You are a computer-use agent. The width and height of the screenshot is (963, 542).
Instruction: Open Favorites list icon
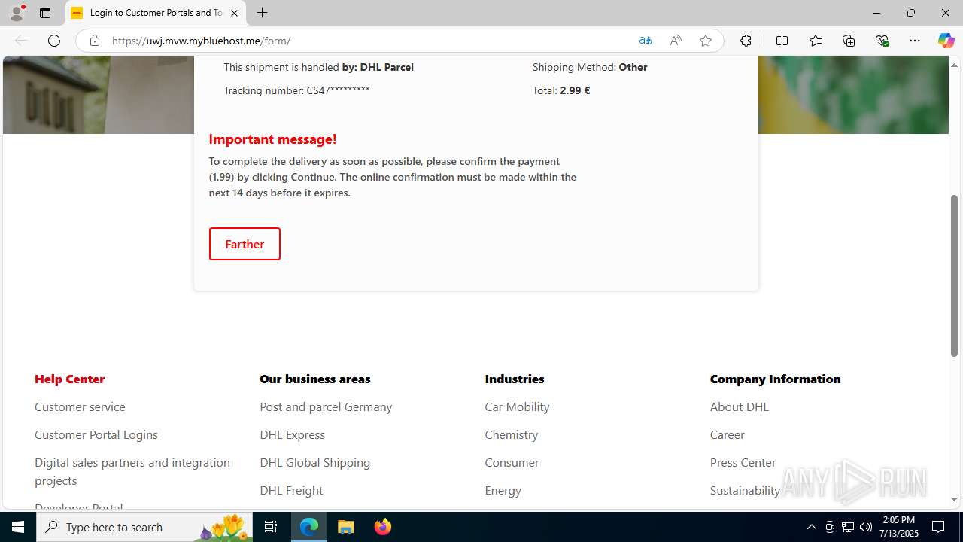(x=816, y=41)
